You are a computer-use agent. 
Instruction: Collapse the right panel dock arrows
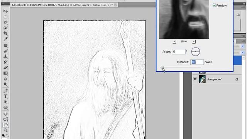[244, 4]
